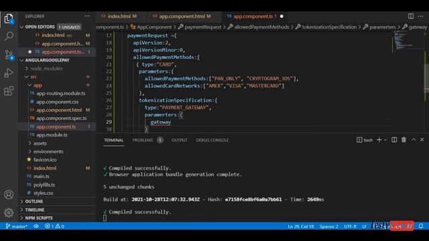Split the editor to the right
Image resolution: width=429 pixels, height=241 pixels.
pos(411,16)
